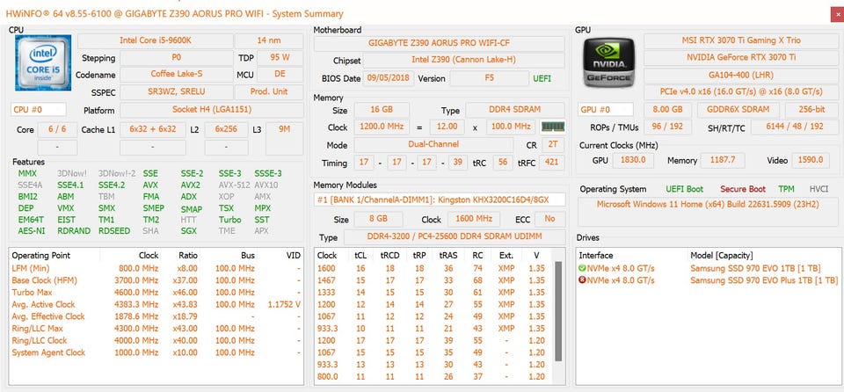This screenshot has height=392, width=844.
Task: Click the 1.1752 V VID value
Action: 284,304
